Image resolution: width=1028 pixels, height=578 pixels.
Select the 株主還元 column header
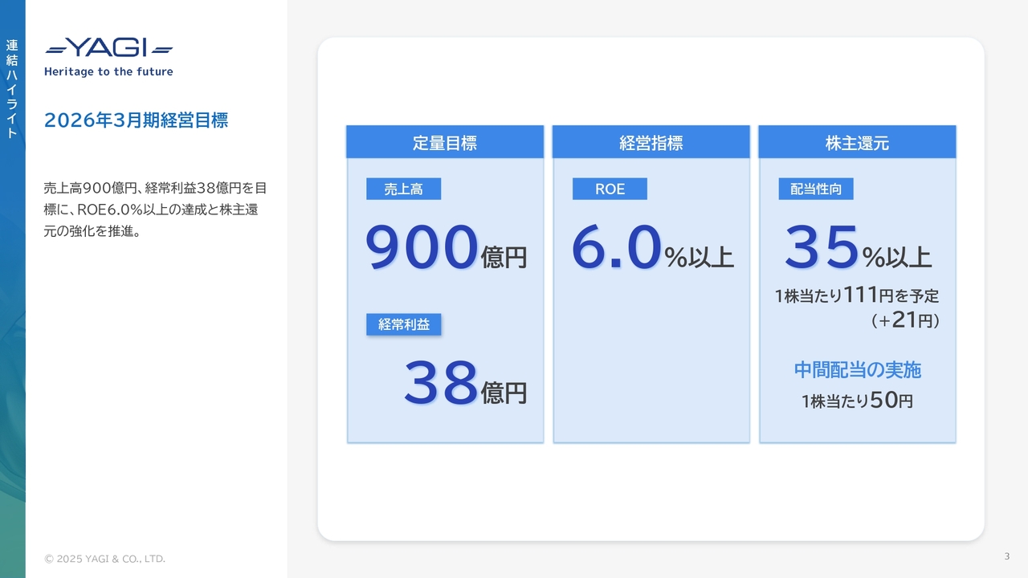point(857,143)
